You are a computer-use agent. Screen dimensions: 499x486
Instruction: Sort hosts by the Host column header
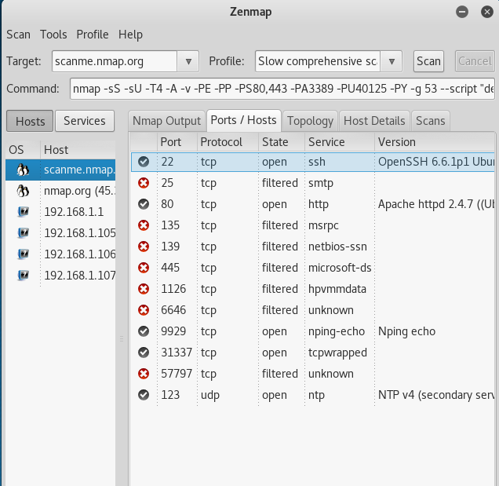coord(78,150)
